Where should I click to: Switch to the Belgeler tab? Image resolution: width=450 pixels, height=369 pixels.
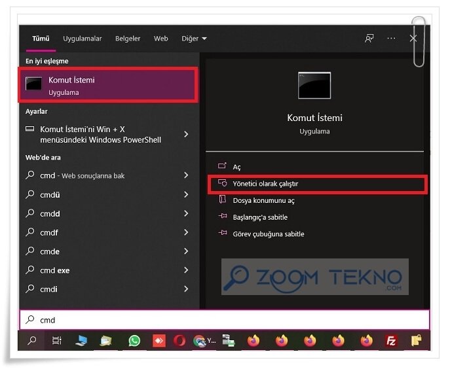(128, 39)
